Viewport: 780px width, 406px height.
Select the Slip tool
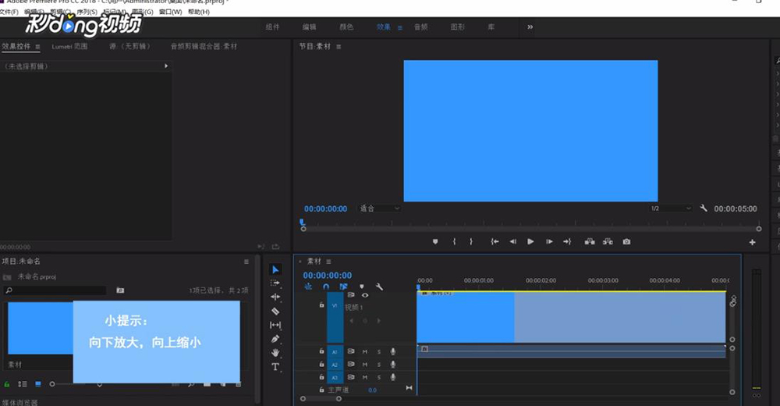click(275, 325)
